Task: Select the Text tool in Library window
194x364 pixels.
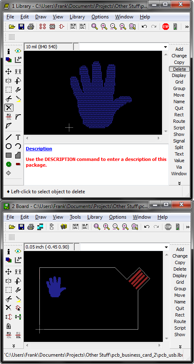Action: point(18,137)
